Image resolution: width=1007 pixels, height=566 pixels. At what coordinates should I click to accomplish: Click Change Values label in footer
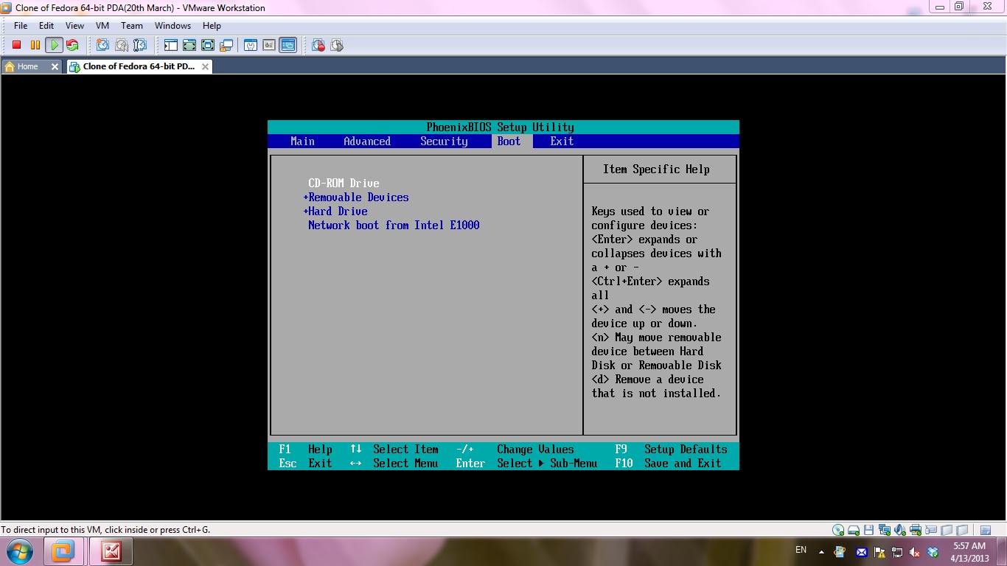click(x=535, y=450)
